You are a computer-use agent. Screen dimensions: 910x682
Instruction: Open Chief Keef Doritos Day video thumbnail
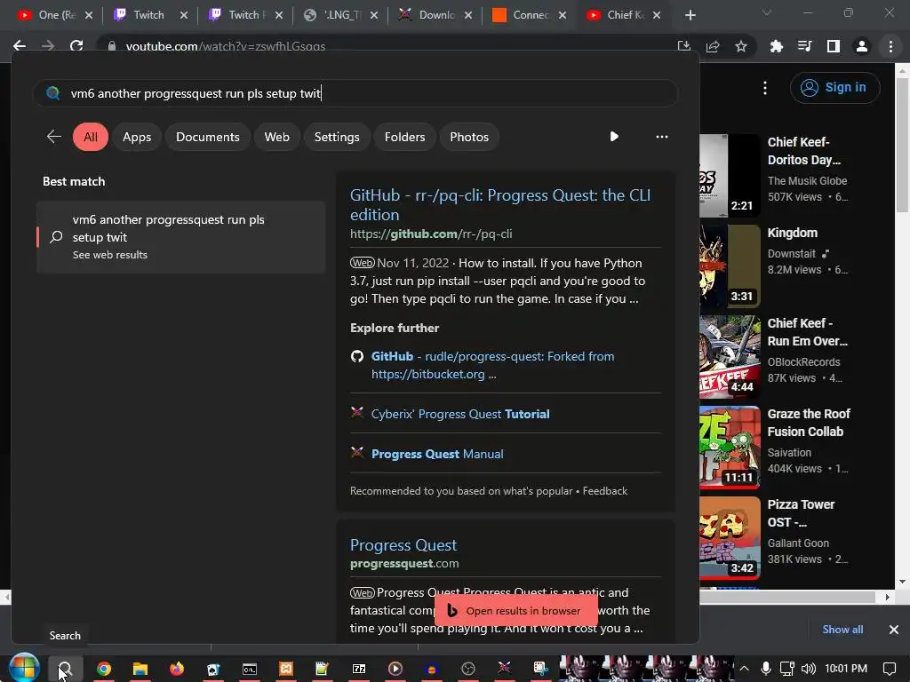pos(730,176)
